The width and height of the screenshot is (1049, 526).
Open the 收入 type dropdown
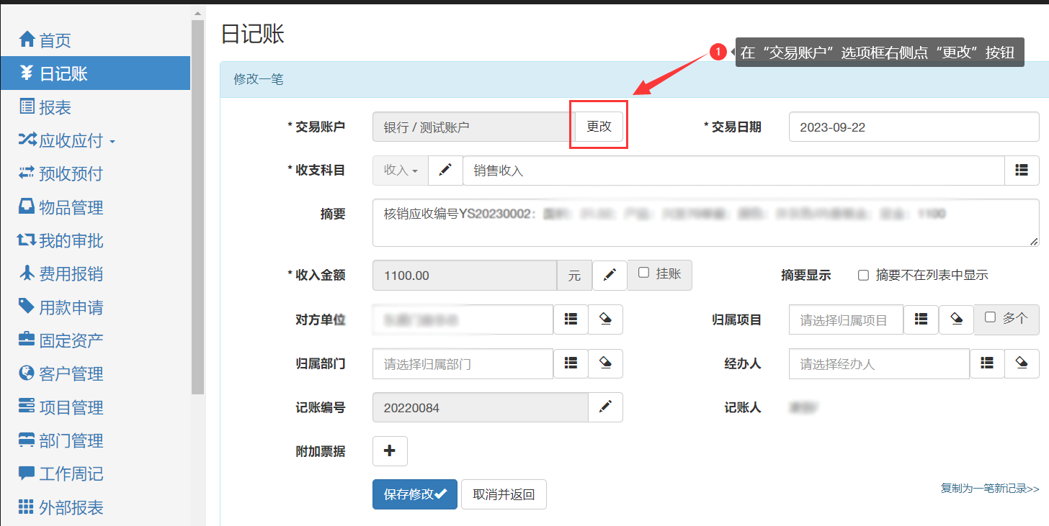[x=401, y=170]
